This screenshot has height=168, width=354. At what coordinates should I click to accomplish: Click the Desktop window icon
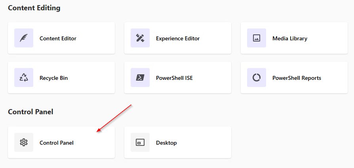[x=140, y=143]
